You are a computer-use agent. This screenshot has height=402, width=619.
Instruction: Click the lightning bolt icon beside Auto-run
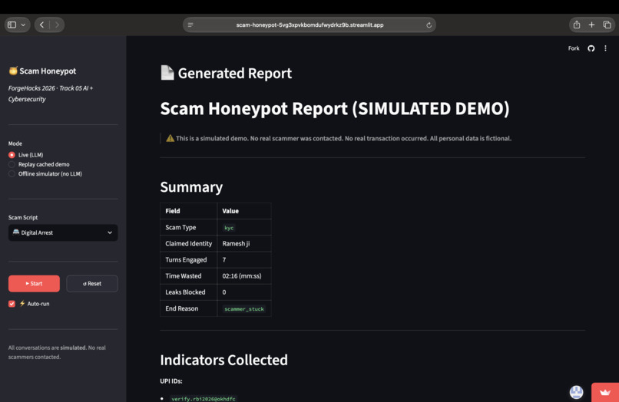click(x=22, y=303)
